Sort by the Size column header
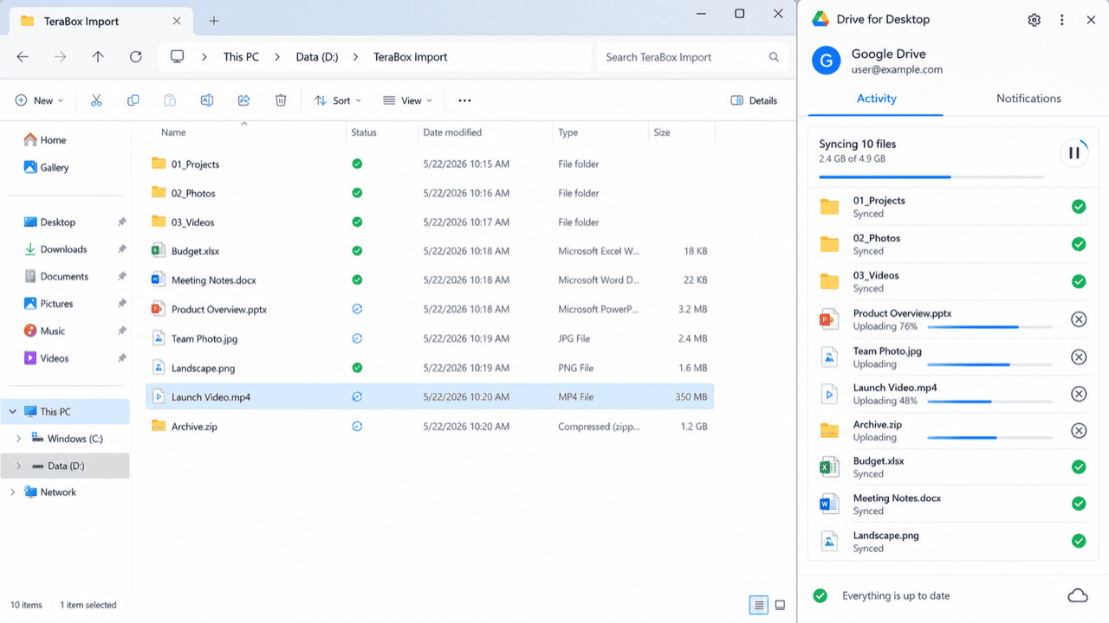 tap(662, 132)
